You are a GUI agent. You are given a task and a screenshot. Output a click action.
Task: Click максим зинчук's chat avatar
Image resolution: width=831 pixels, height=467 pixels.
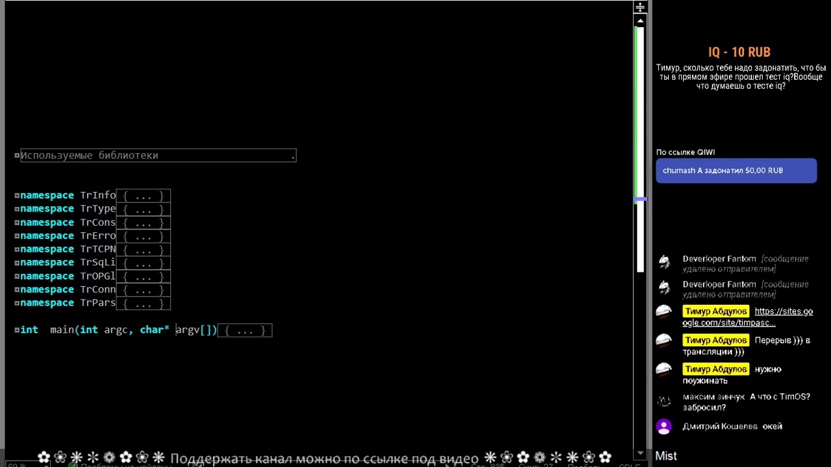tap(664, 401)
